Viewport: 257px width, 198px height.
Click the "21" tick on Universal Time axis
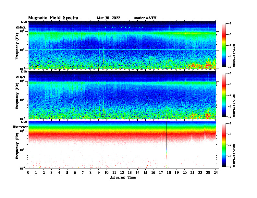pyautogui.click(x=192, y=173)
